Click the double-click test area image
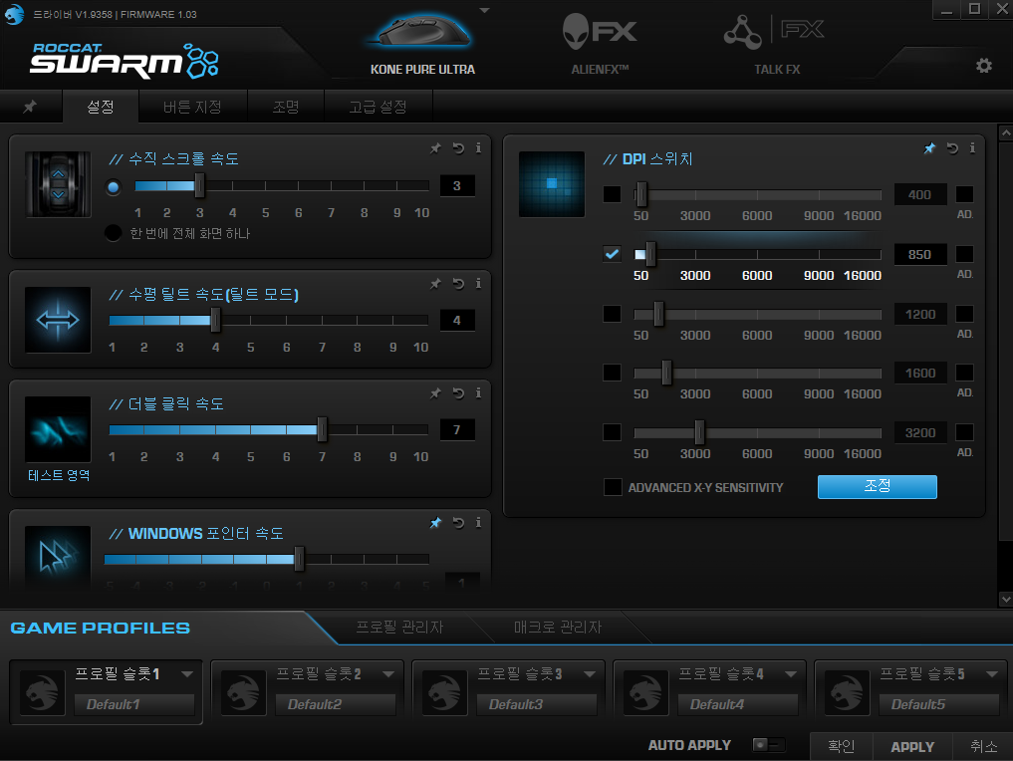The image size is (1013, 761). click(58, 429)
